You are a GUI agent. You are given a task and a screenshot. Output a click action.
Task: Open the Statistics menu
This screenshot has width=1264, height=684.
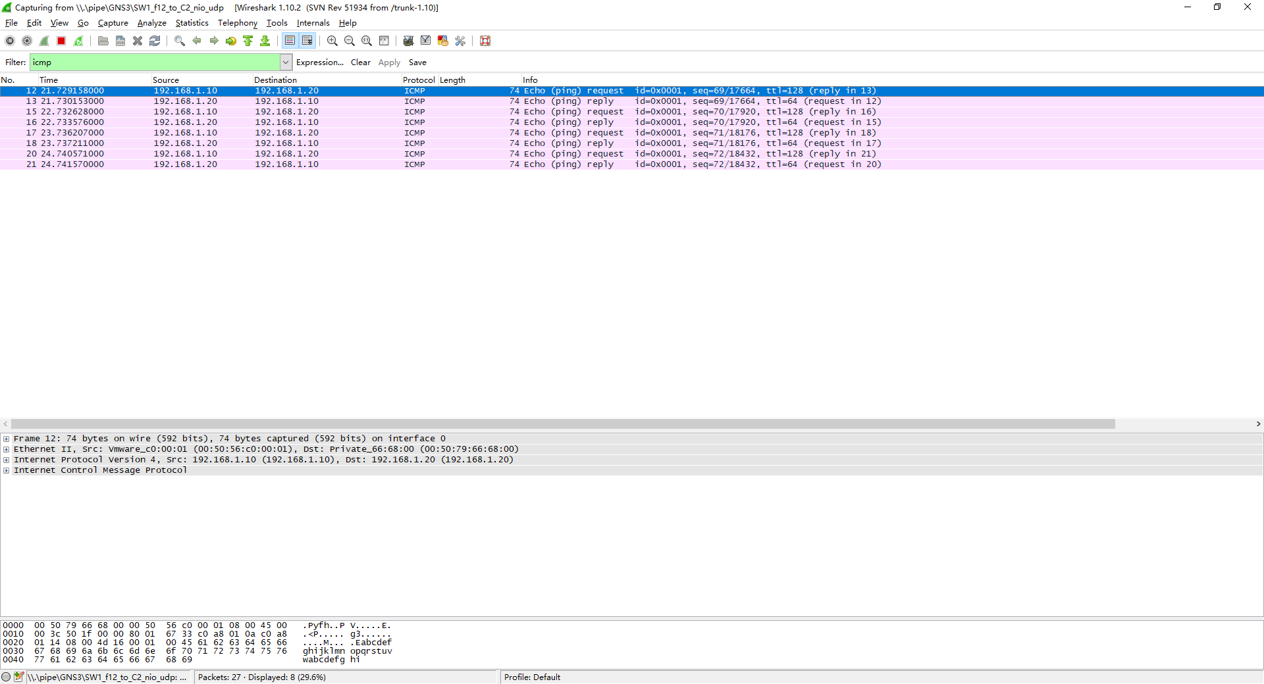[192, 23]
